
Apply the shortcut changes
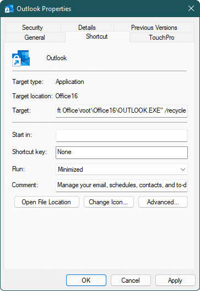[x=175, y=281]
